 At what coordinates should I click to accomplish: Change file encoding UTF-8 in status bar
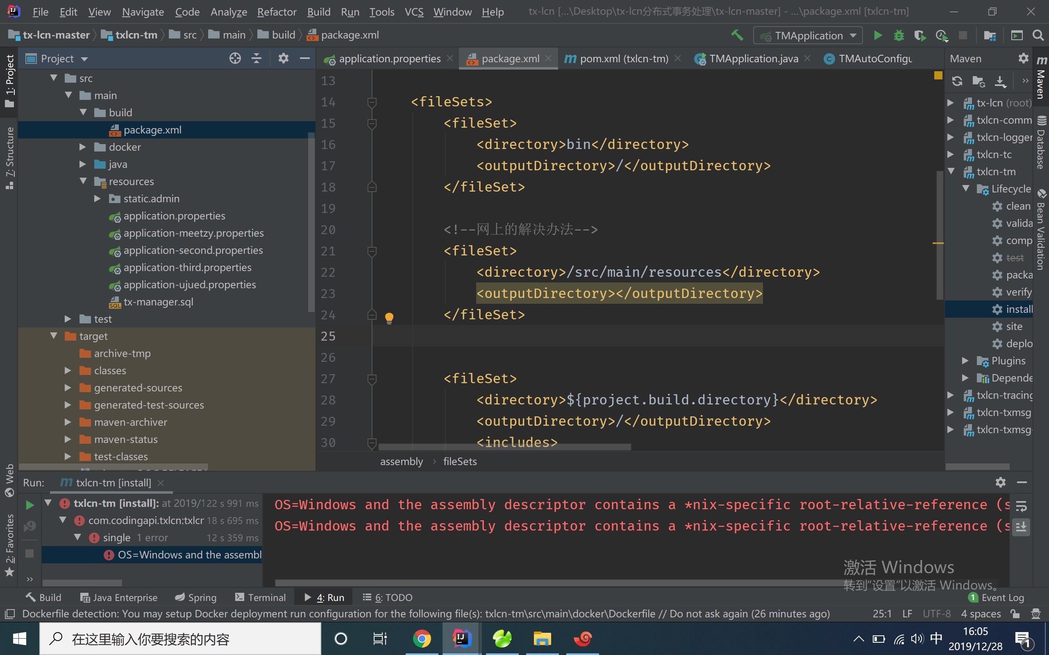point(936,613)
